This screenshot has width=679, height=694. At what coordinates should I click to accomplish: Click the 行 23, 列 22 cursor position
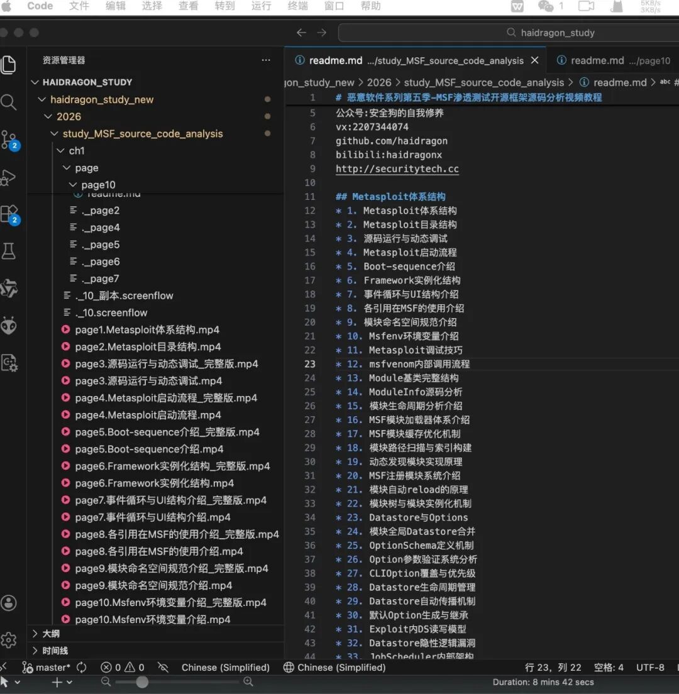[553, 667]
